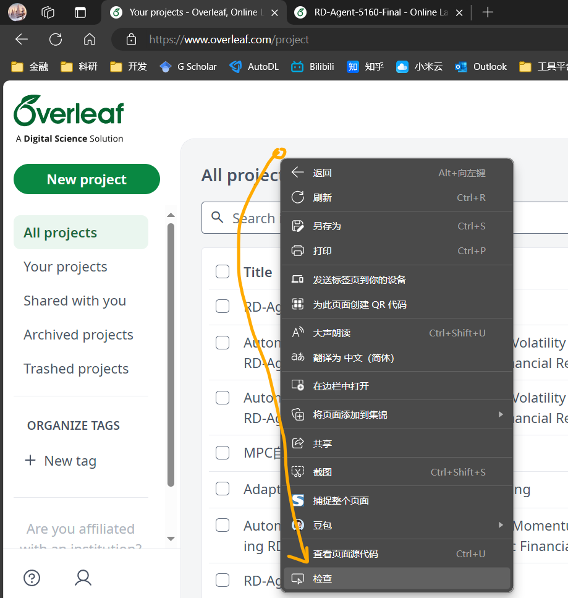Tick checkbox of MPC project row

(223, 453)
